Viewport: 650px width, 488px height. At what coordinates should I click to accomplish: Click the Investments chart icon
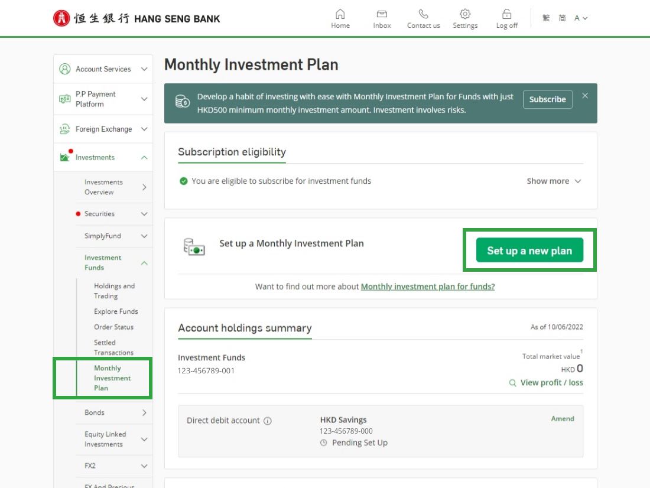pyautogui.click(x=64, y=157)
